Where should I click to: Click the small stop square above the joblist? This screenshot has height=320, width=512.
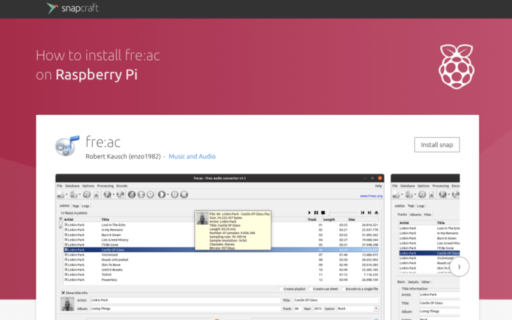pos(323,212)
